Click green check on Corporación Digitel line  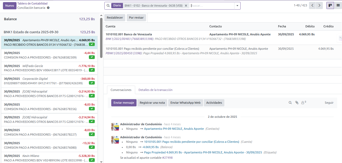pos(92,83)
